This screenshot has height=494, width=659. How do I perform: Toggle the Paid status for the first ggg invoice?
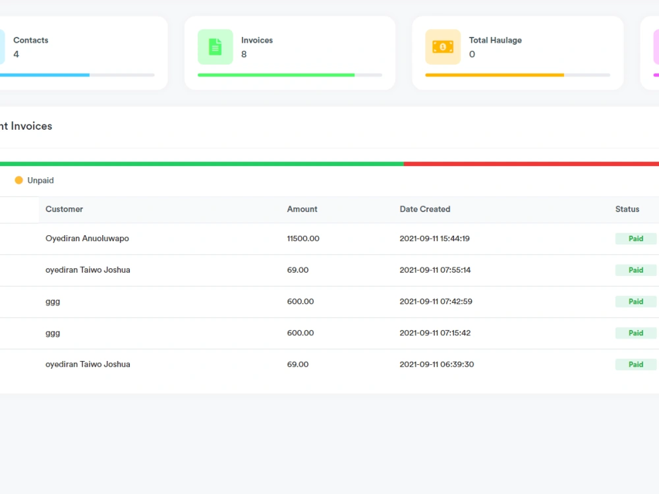click(x=635, y=301)
